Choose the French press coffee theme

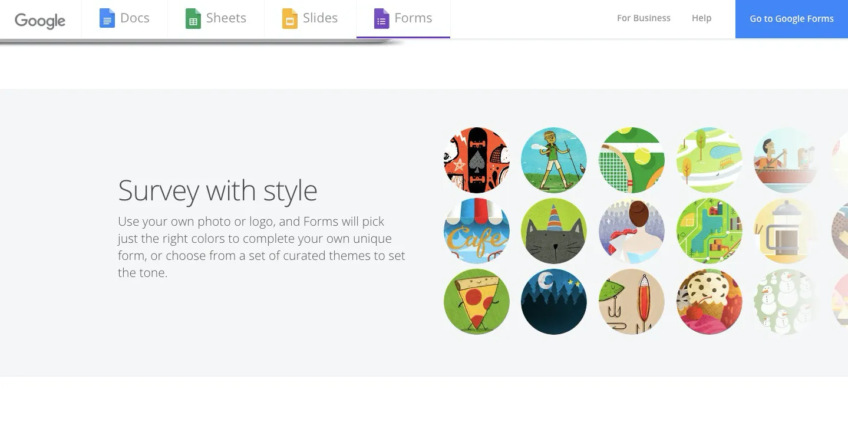(787, 231)
